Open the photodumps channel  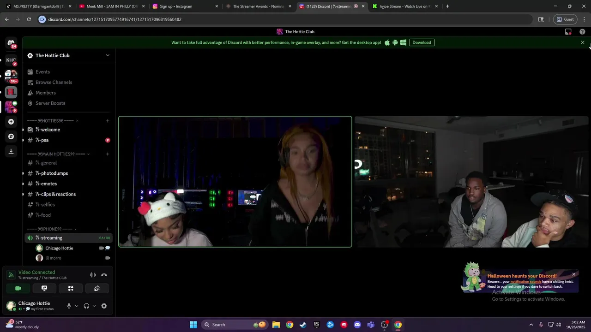68,173
